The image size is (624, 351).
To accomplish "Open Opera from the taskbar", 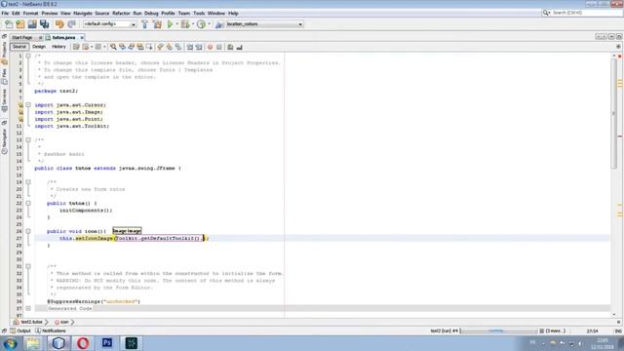I will point(82,343).
